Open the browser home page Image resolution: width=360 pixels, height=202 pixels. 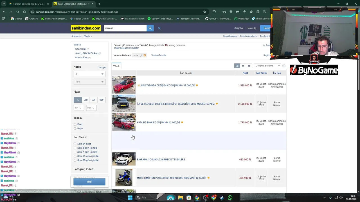tap(24, 12)
